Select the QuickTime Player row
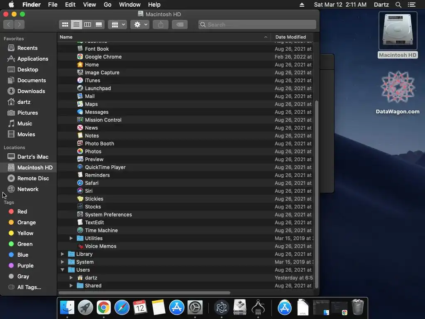Screen dimensions: 425x319 tap(186, 167)
